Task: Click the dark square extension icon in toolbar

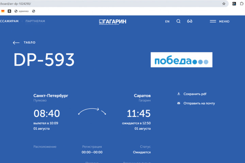Action: click(234, 4)
